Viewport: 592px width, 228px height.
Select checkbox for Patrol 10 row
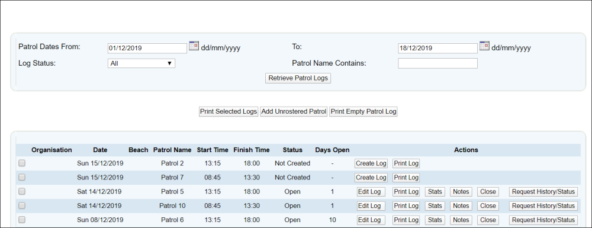22,205
